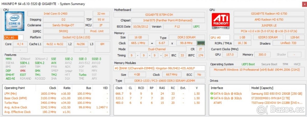The image size is (307, 117).
Task: Click green status icon for ST2000DM001 drive
Action: tap(212, 98)
